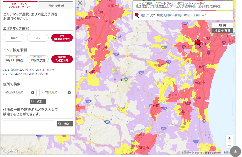Click the route 113 shield near 白石市
Image resolution: width=242 pixels, height=157 pixels.
pos(164,108)
